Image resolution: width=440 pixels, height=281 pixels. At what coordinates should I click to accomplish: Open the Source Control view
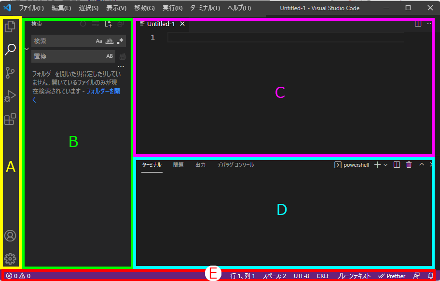click(x=10, y=73)
